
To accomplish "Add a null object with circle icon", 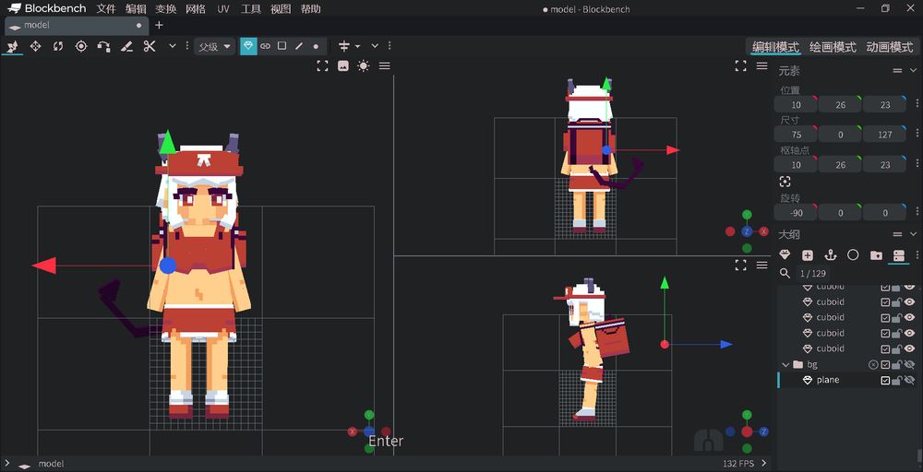I will 853,255.
